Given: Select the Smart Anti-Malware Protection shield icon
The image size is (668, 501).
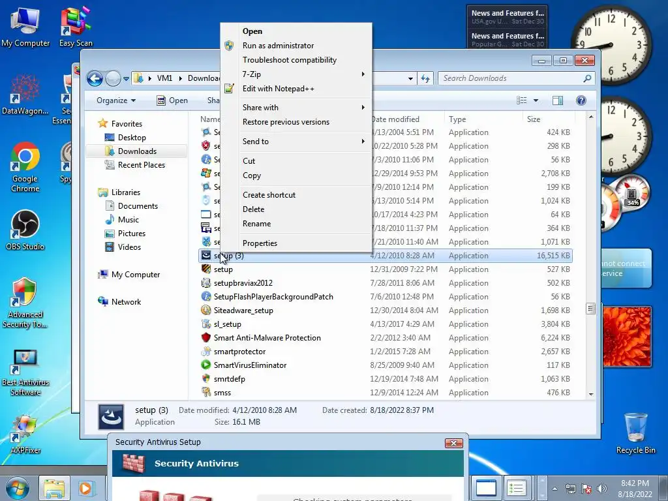Looking at the screenshot, I should [x=205, y=337].
